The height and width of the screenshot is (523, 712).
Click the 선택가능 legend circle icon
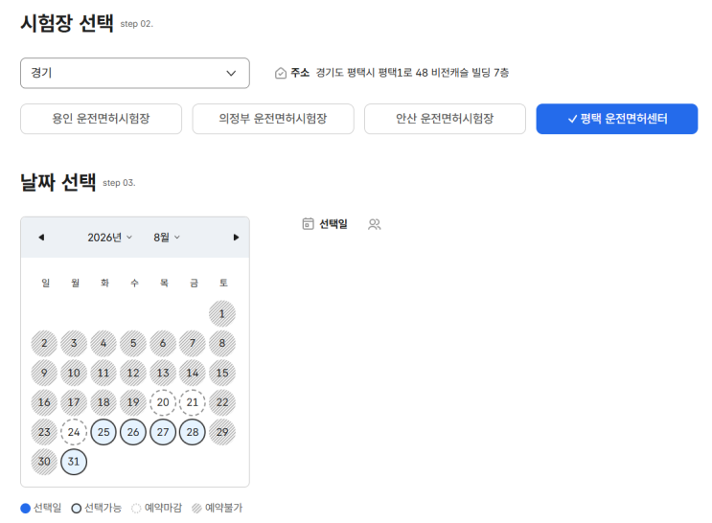coord(77,509)
